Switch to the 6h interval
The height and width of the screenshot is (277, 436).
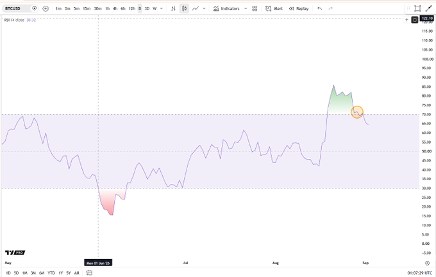tap(123, 8)
